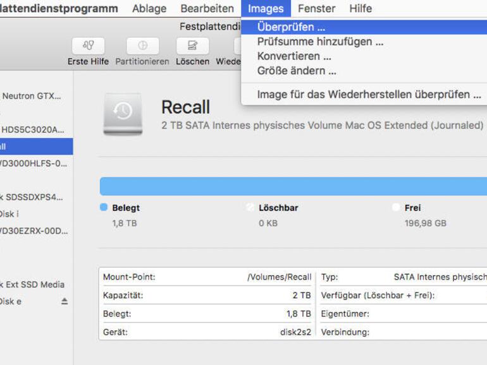Select the Disk i volume in sidebar
The image size is (487, 365).
pyautogui.click(x=36, y=214)
